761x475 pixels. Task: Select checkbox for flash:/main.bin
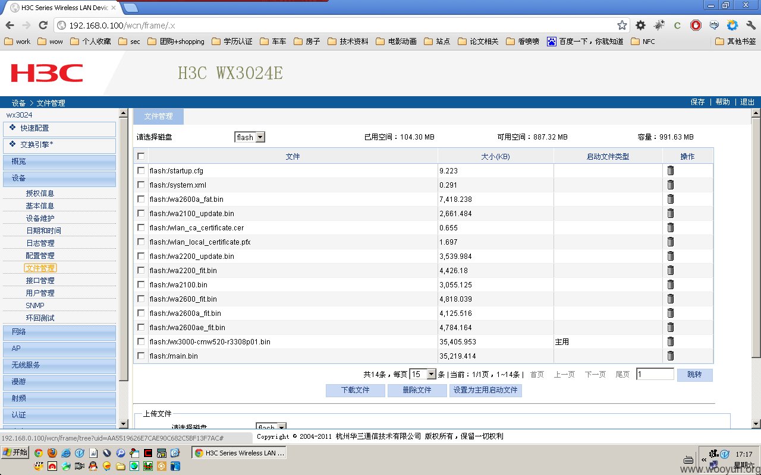click(x=141, y=356)
